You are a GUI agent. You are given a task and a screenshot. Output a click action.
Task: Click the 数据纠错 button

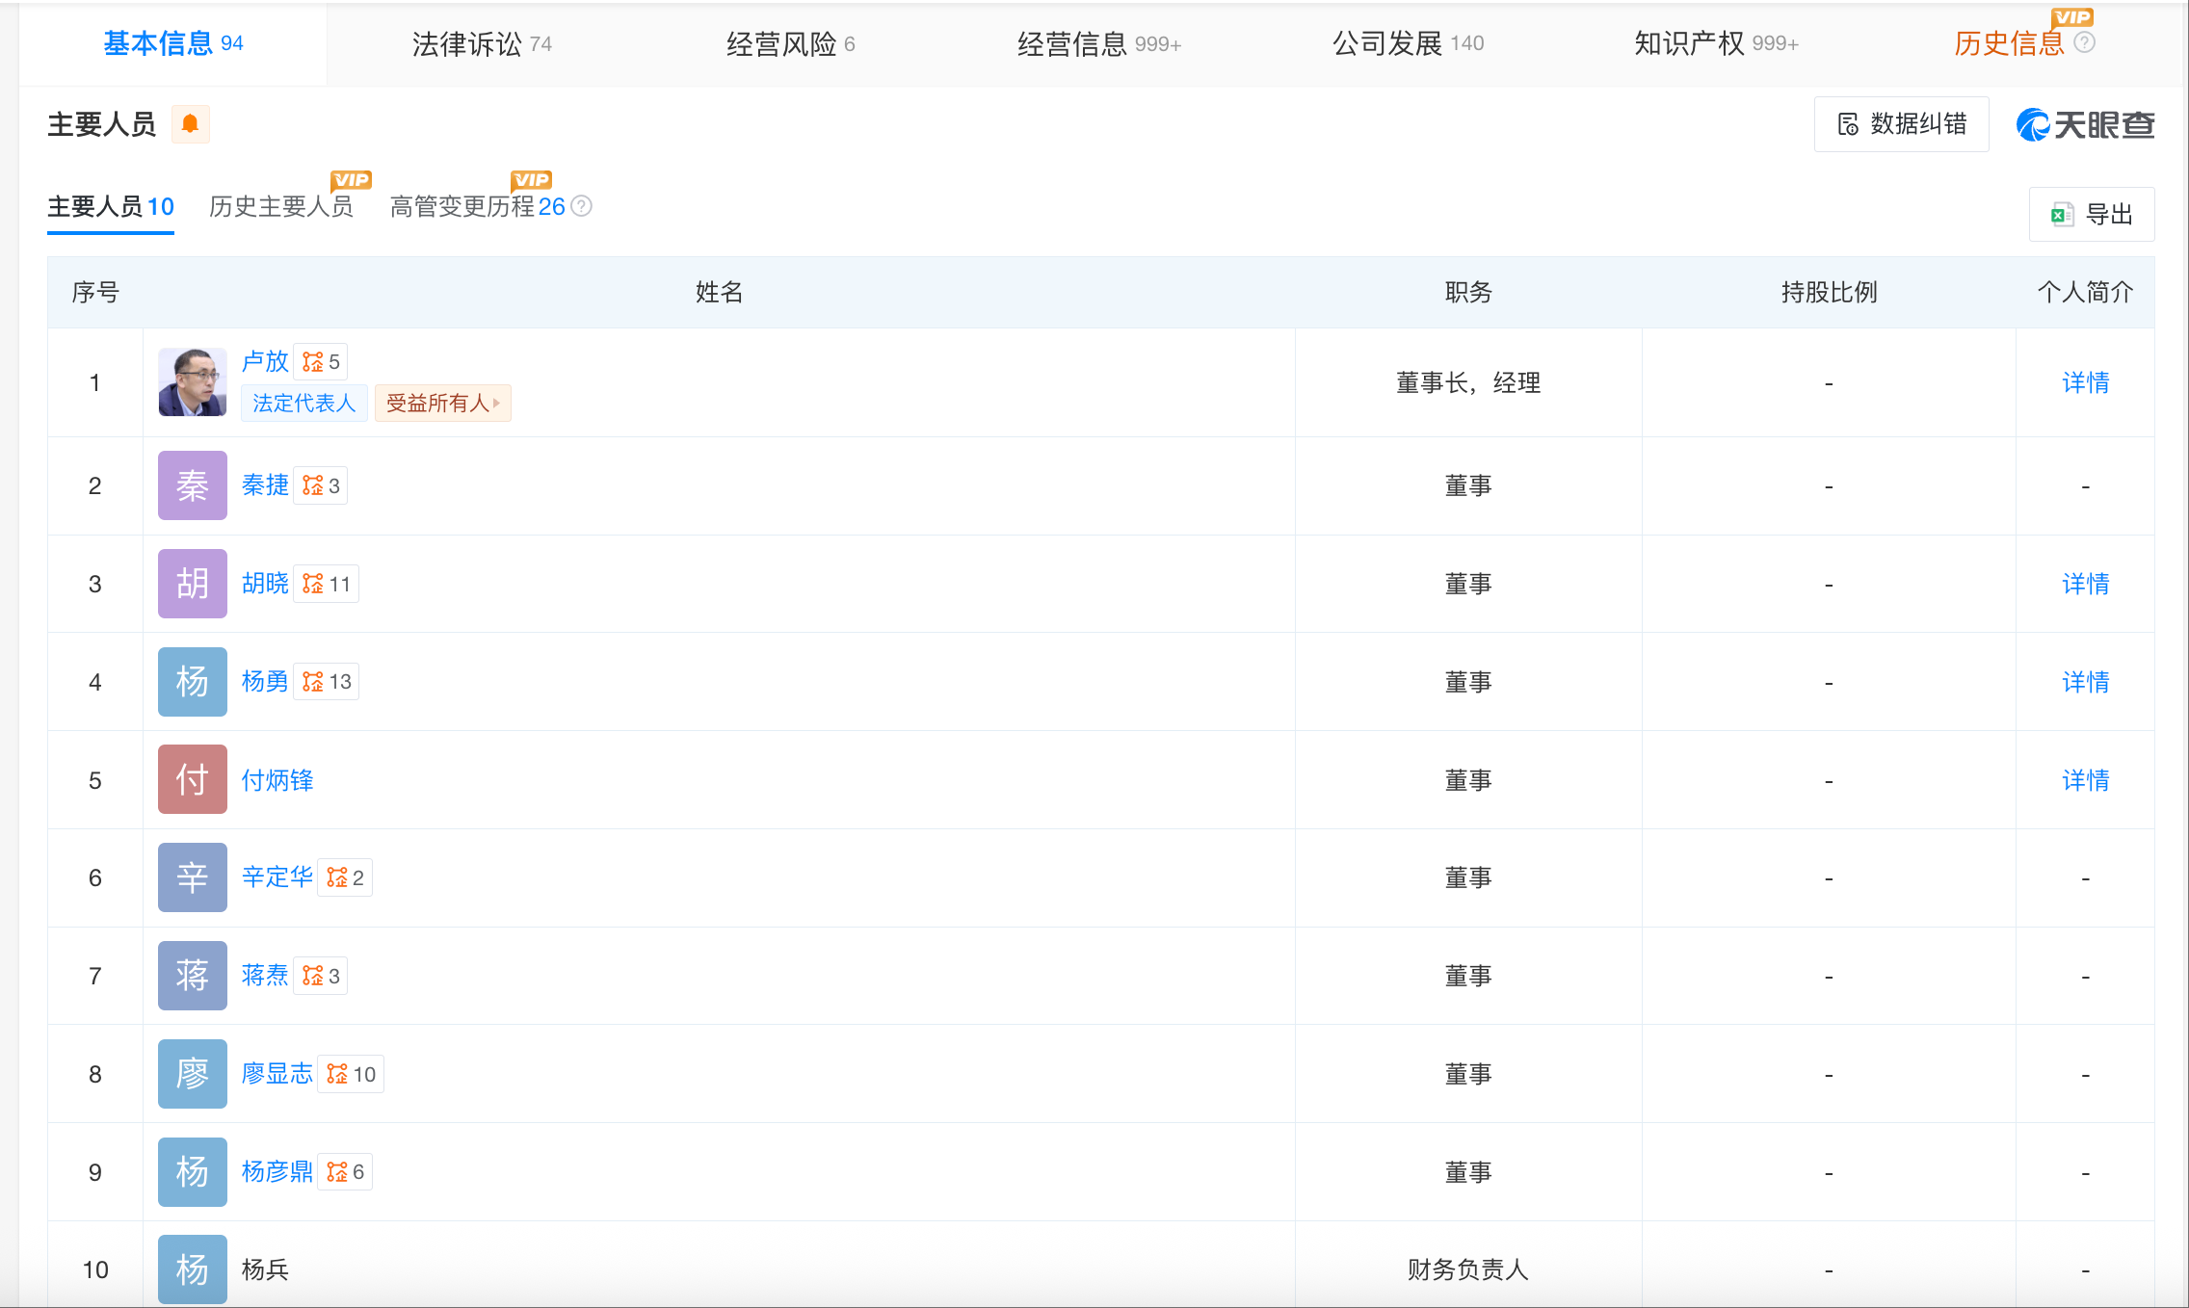tap(1901, 124)
